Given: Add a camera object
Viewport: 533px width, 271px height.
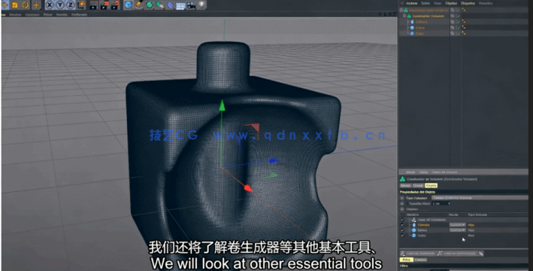Looking at the screenshot, I should pos(192,5).
